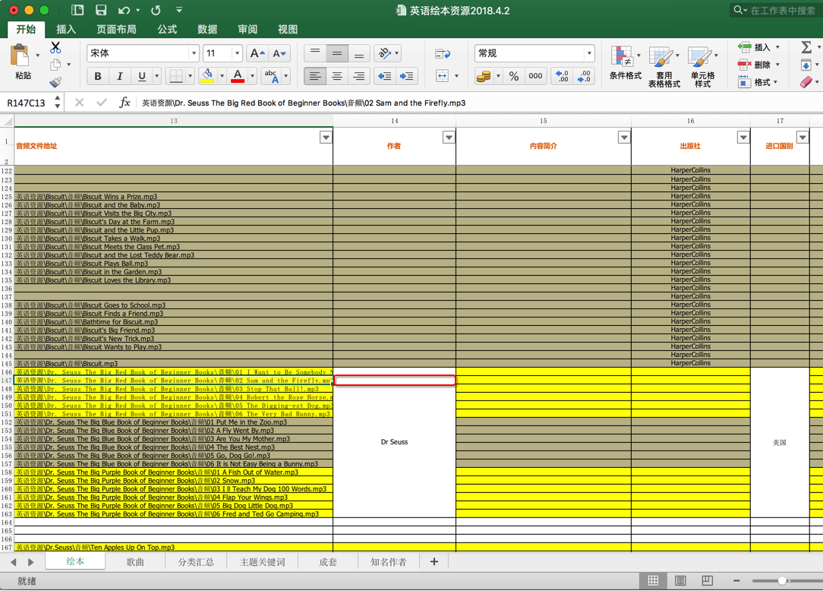Viewport: 823px width, 591px height.
Task: Apply the yellow fill color swatch
Action: pyautogui.click(x=207, y=76)
